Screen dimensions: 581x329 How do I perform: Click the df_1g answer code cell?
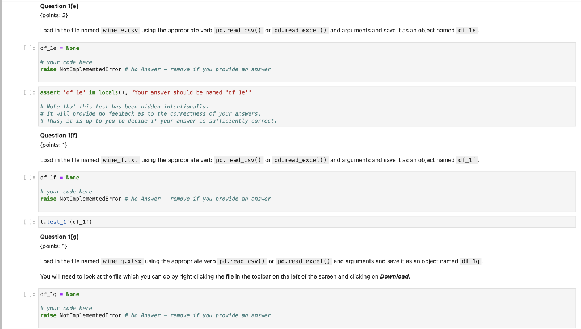[307, 308]
